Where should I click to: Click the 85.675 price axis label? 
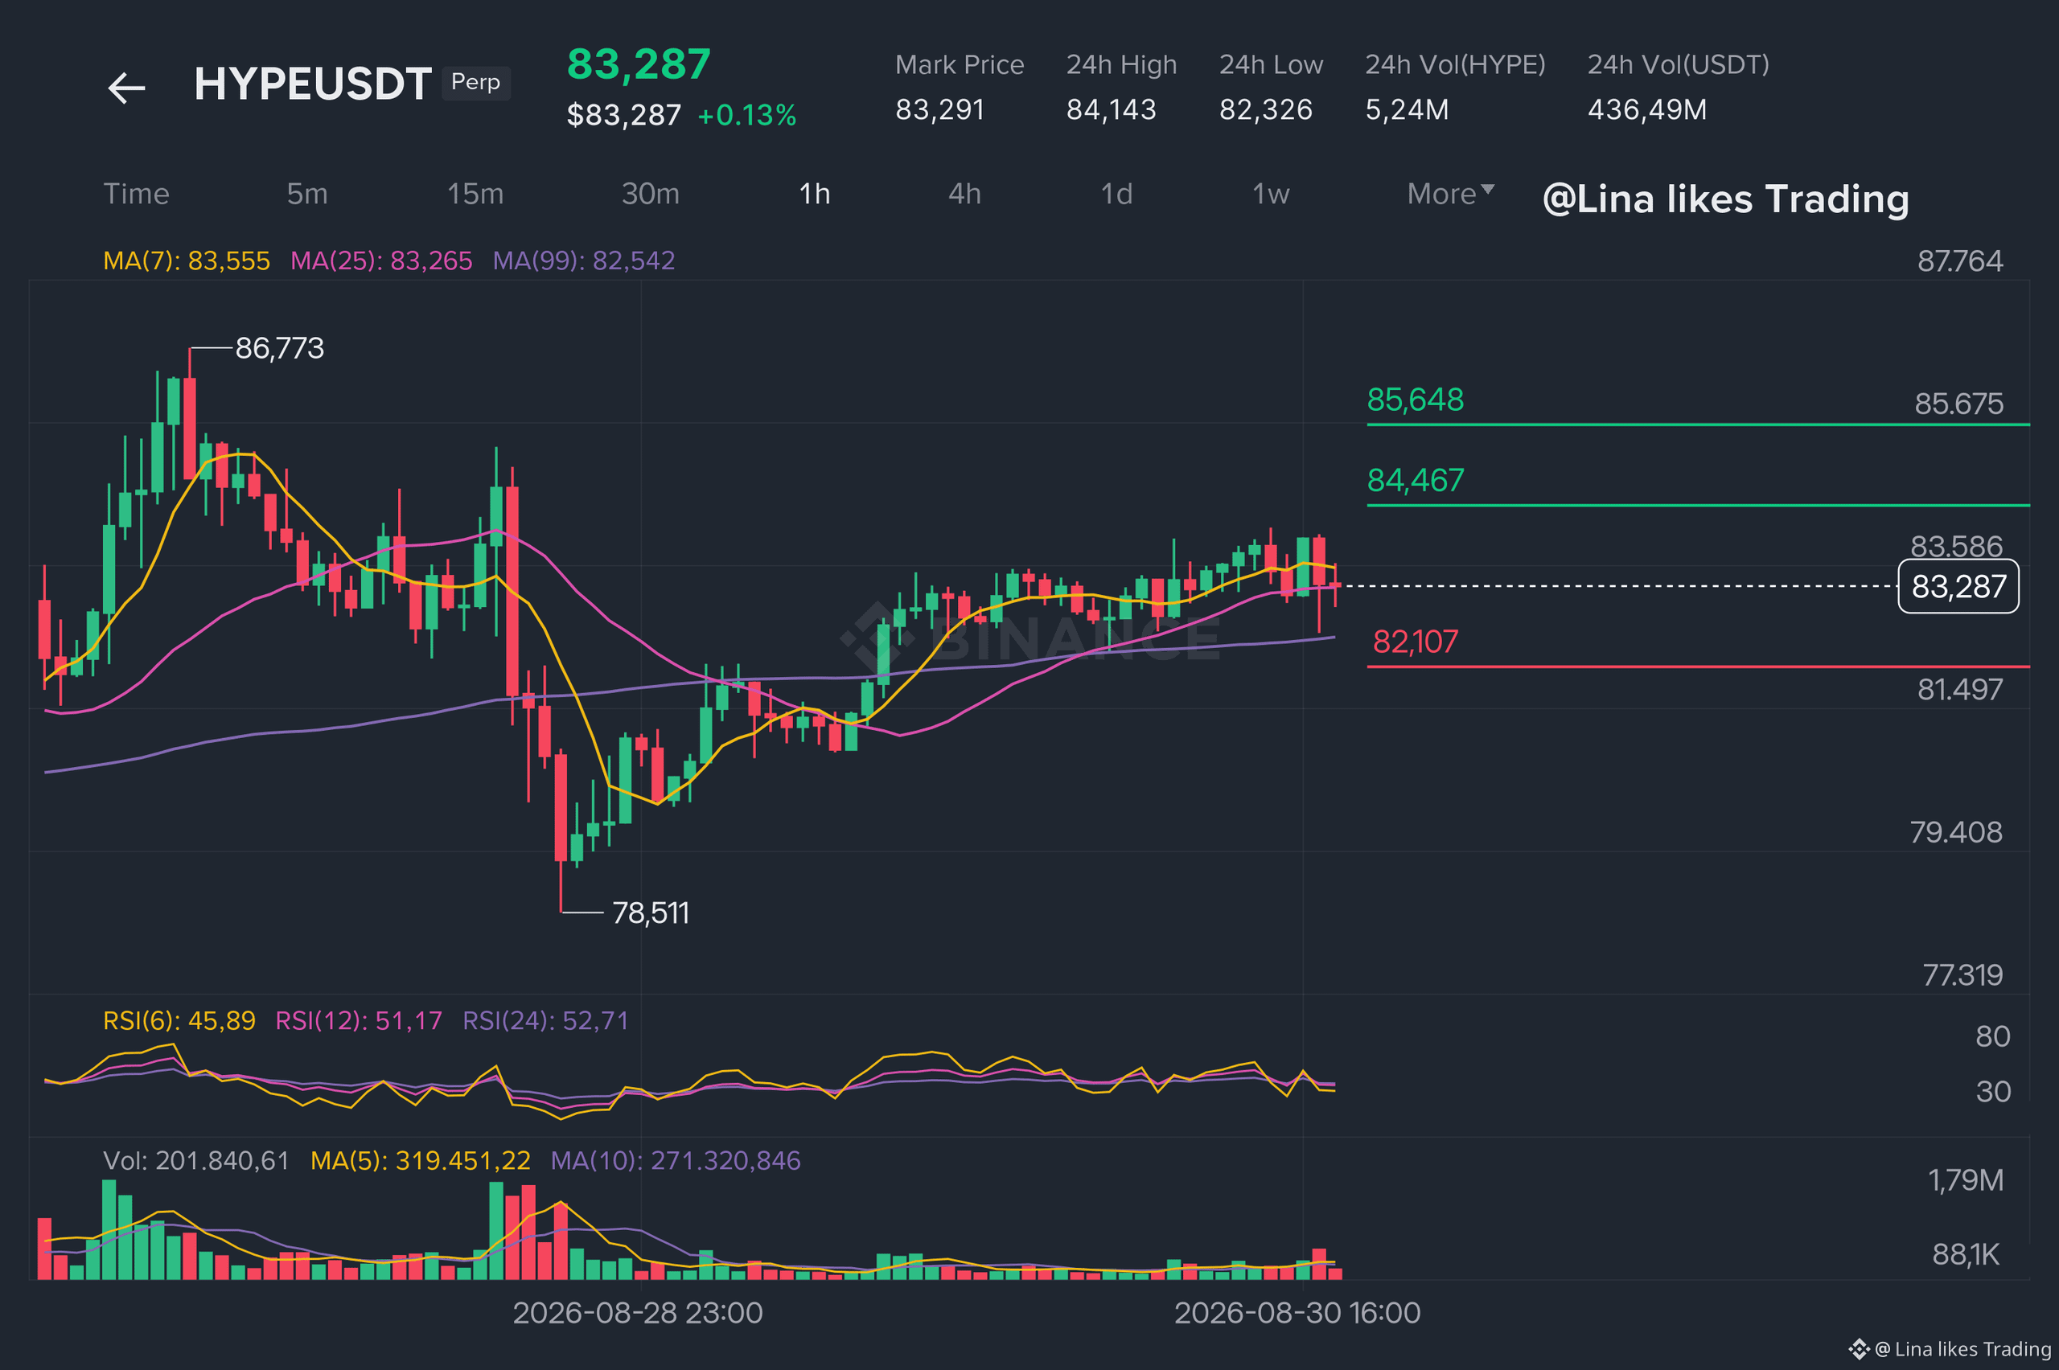click(x=1958, y=404)
